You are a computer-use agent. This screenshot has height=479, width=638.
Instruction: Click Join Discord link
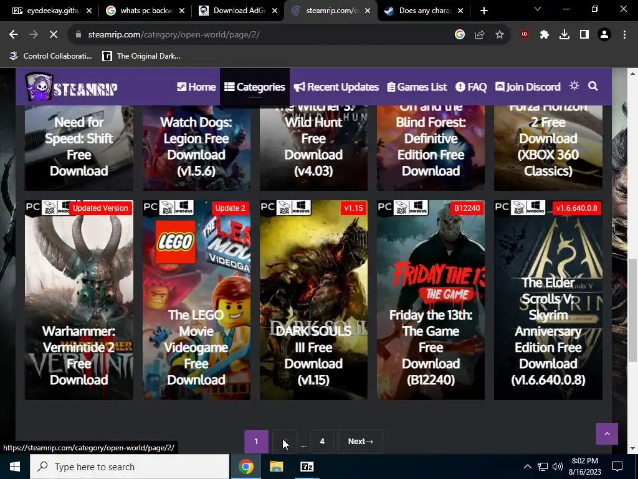527,87
